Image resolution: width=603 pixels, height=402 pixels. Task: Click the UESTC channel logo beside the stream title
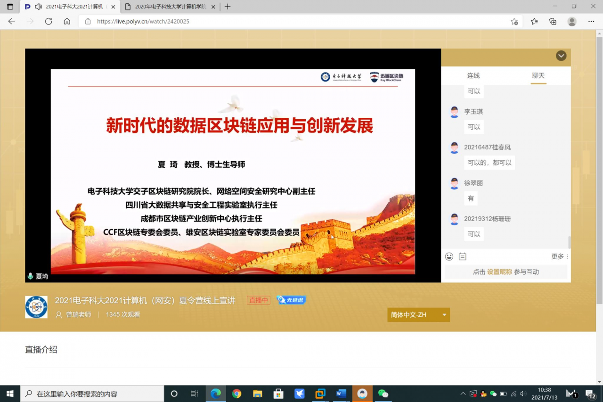point(36,307)
